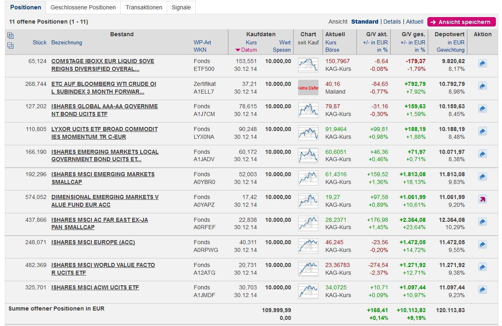
Task: Expand all positions with plus icon
Action: (x=11, y=36)
